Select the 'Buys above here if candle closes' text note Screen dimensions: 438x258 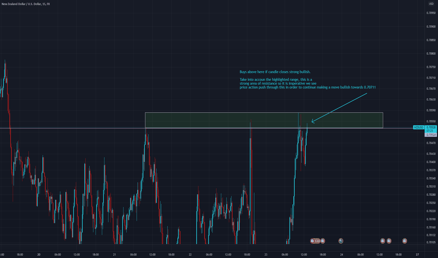(x=275, y=72)
